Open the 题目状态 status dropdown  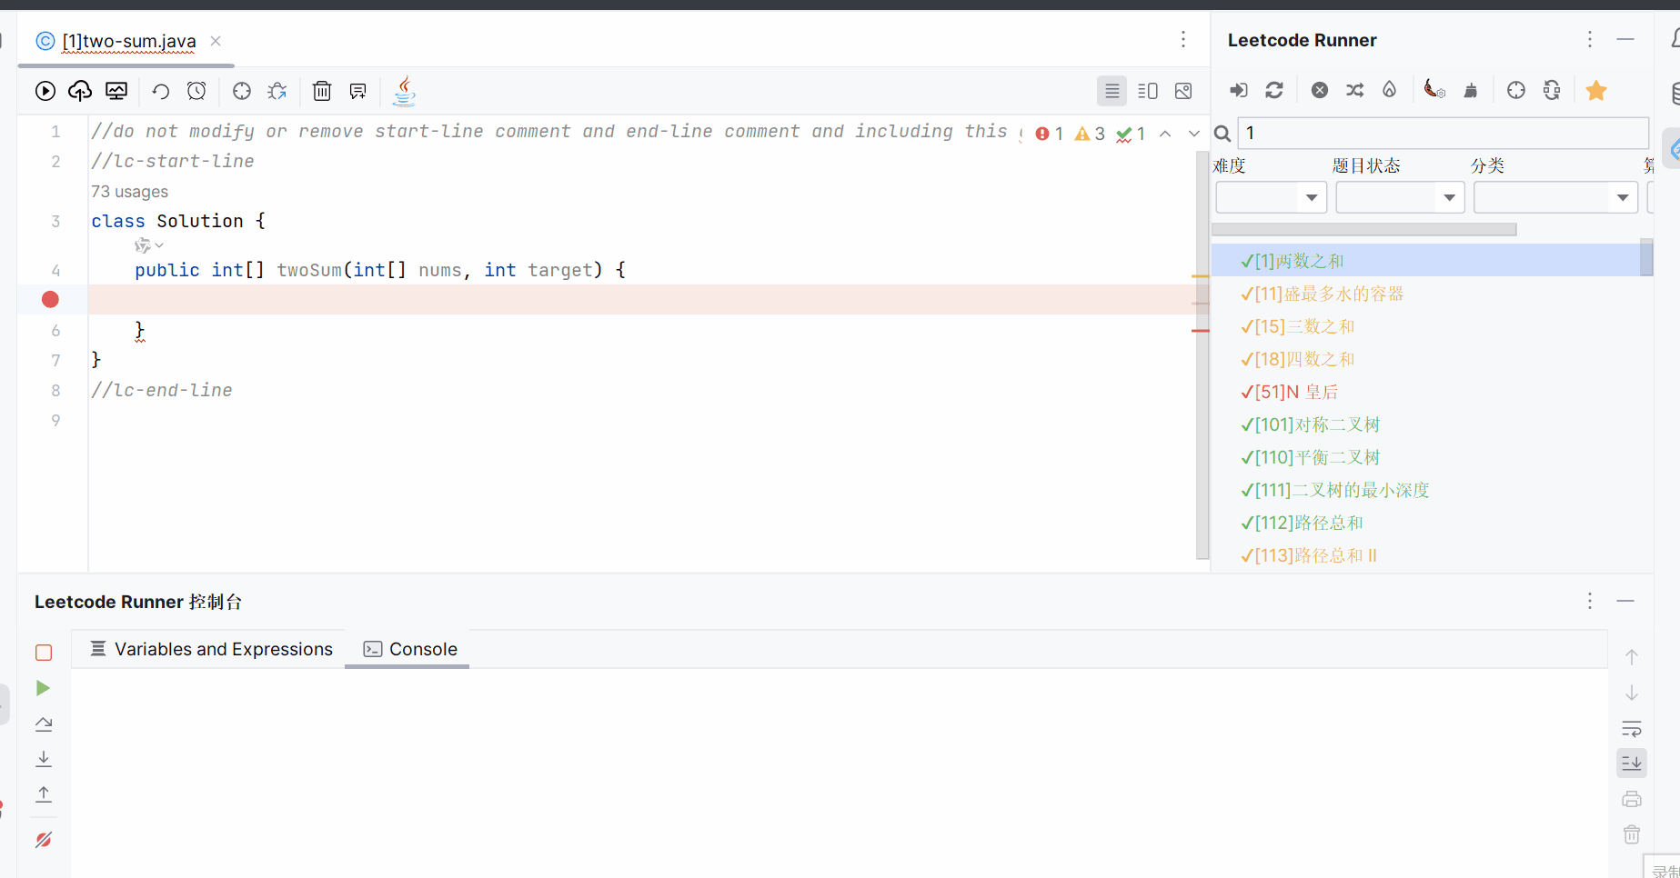[1400, 197]
